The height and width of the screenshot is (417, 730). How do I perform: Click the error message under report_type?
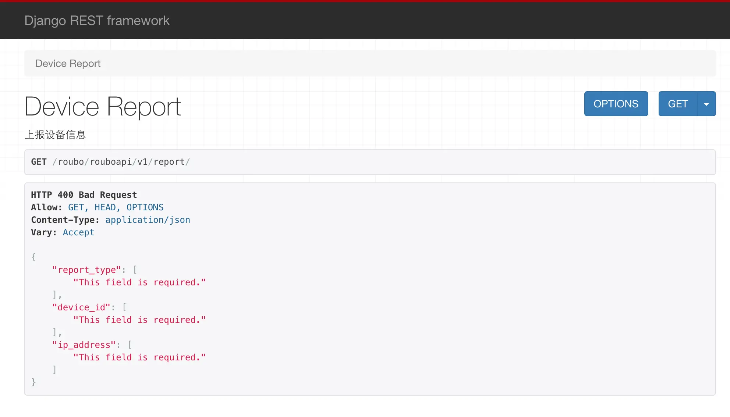pyautogui.click(x=139, y=282)
